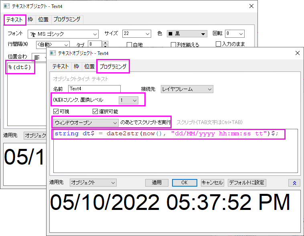This screenshot has width=304, height=236.
Task: Open 枠 tab in back window
Action: [30, 19]
